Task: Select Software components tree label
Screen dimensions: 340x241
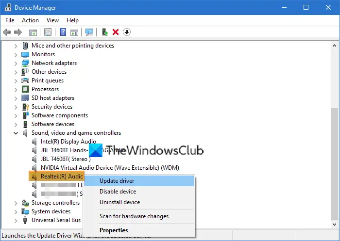Action: click(60, 115)
